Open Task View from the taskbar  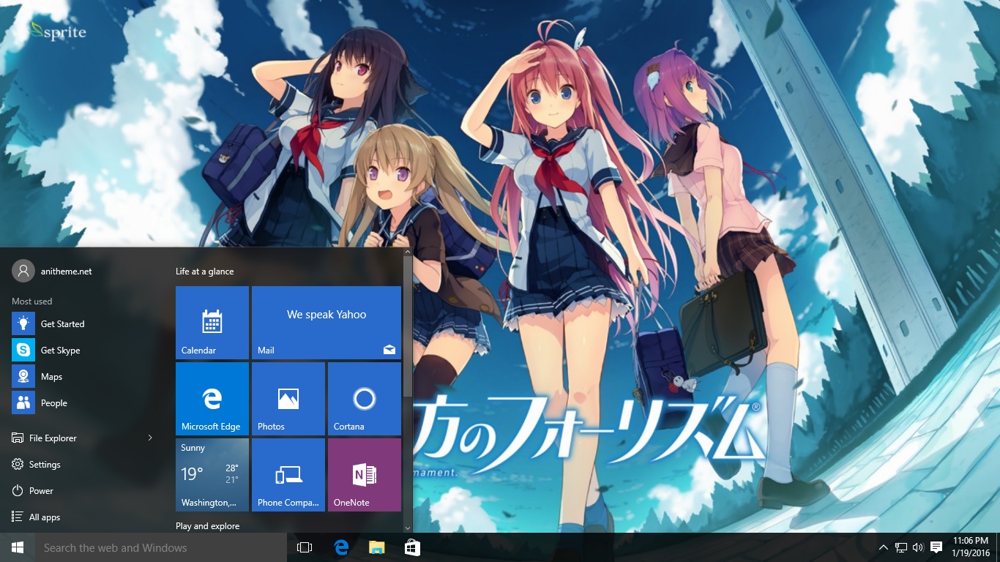point(305,547)
